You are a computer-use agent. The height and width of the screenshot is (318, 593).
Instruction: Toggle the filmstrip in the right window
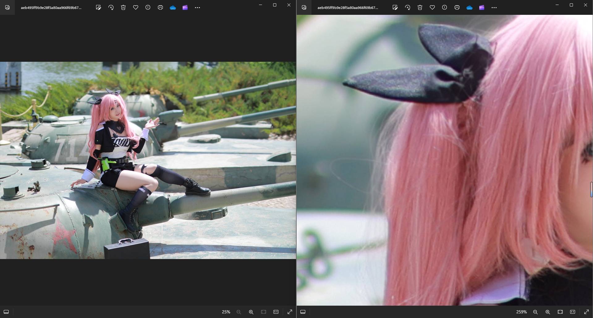coord(303,312)
